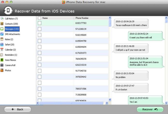Select the Contacts book icon
The width and height of the screenshot is (168, 114).
pyautogui.click(x=2, y=24)
